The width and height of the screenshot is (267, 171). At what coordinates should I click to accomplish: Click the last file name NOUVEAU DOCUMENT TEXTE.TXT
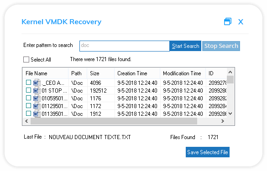[90, 137]
